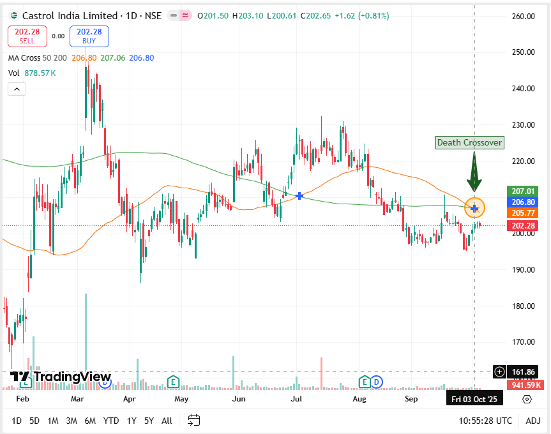Open the go to date calendar icon
This screenshot has width=551, height=434.
click(x=194, y=421)
